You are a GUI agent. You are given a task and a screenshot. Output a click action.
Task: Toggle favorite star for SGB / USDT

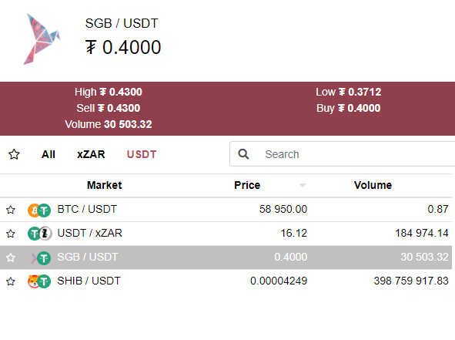[x=11, y=258]
